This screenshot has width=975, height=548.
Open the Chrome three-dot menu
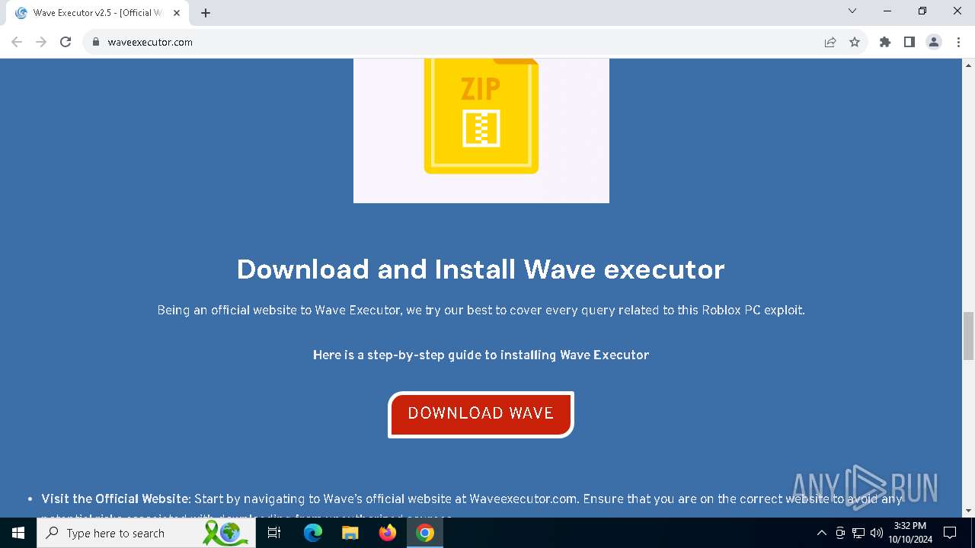tap(957, 42)
